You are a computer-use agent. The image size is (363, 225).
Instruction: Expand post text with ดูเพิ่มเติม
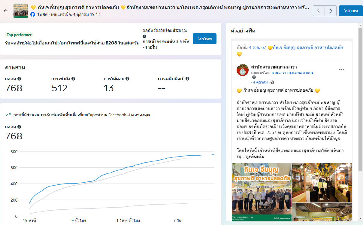point(255,157)
